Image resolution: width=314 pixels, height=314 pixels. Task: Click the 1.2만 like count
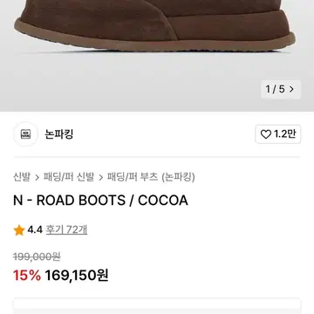284,134
